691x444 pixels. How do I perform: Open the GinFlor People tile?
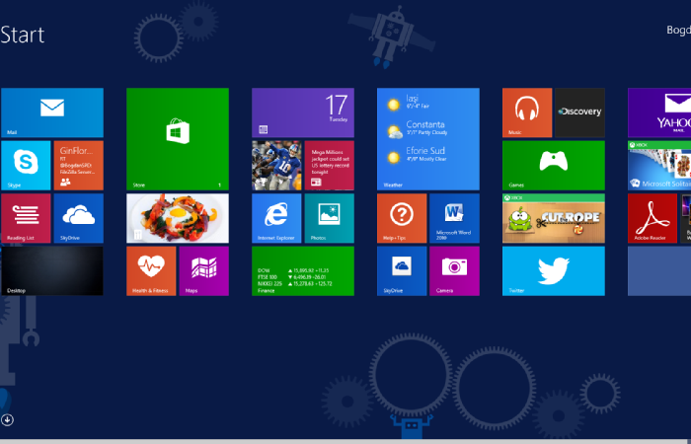[x=78, y=166]
